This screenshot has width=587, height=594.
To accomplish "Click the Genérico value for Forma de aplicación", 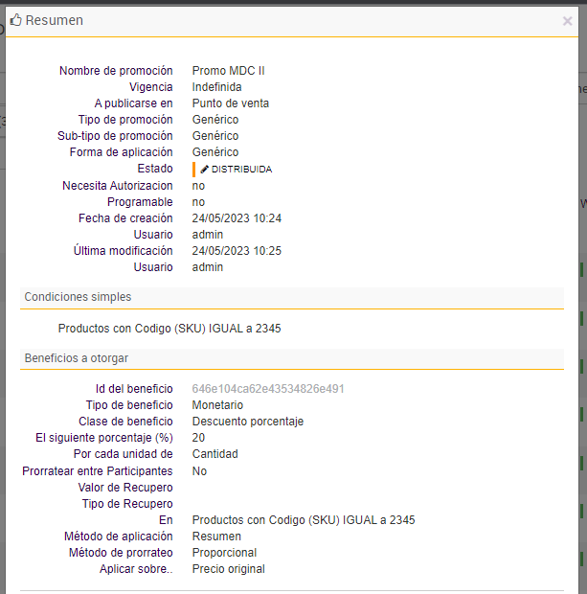I will click(x=215, y=152).
